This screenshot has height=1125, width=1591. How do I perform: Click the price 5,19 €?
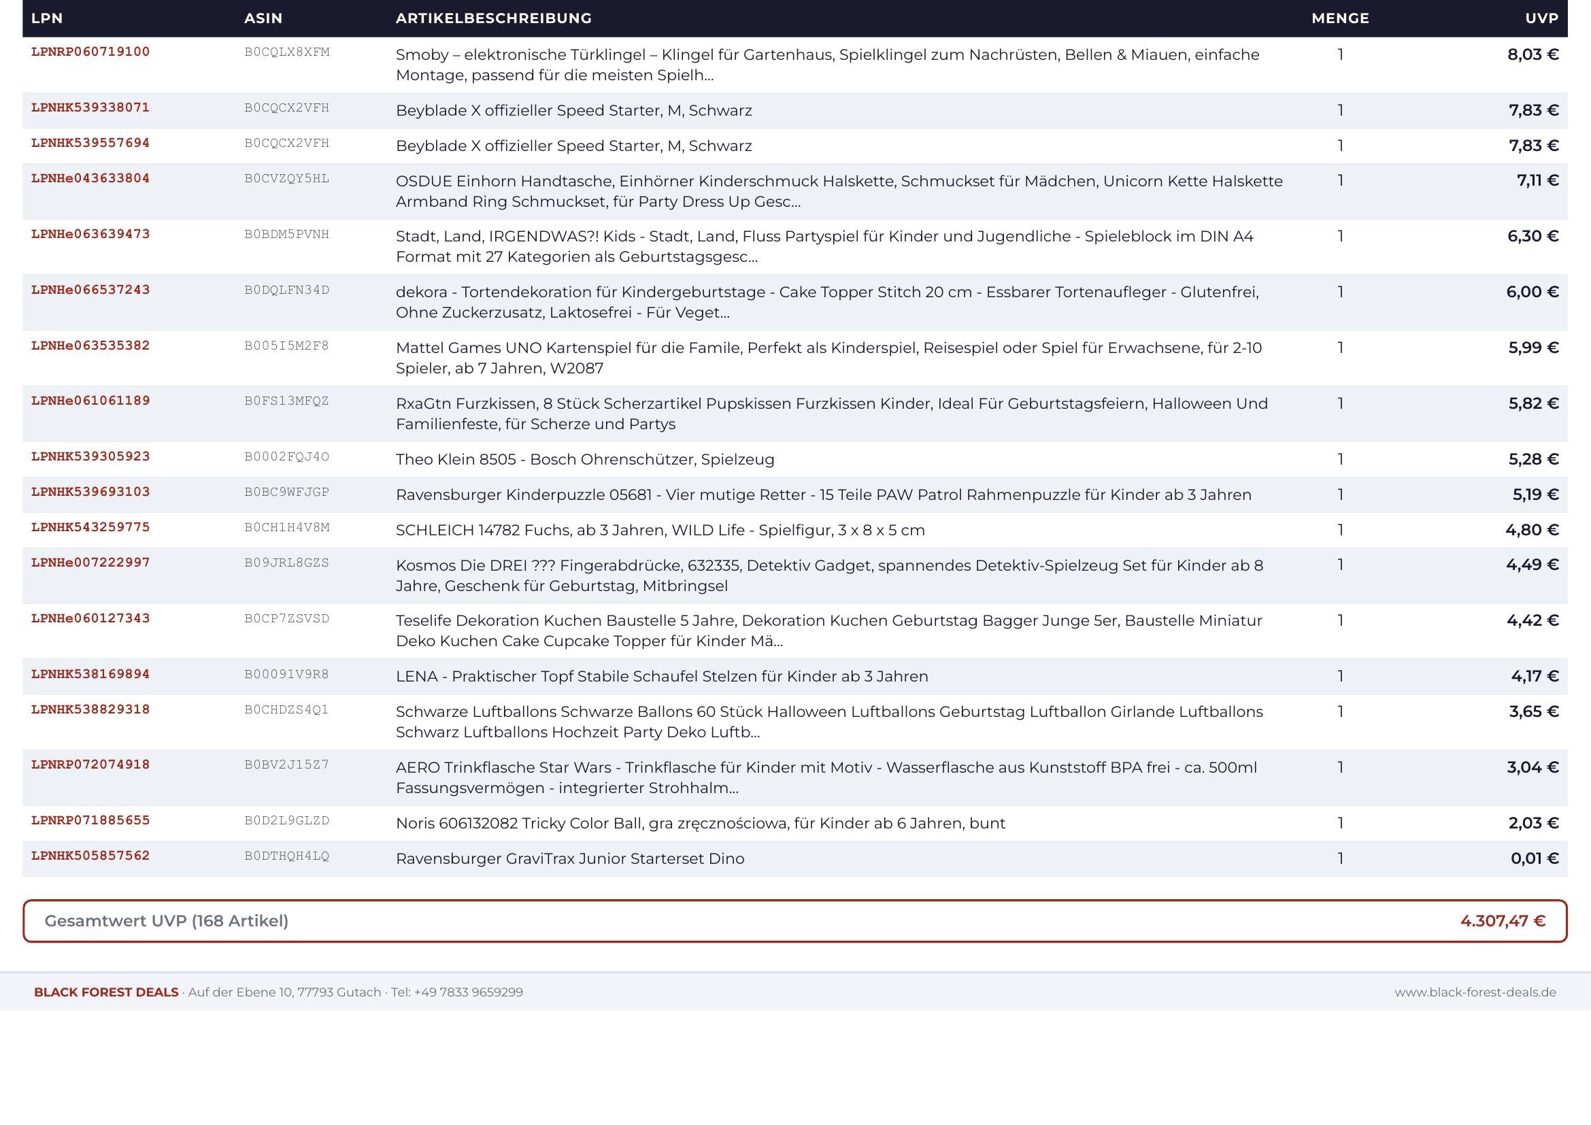1536,494
